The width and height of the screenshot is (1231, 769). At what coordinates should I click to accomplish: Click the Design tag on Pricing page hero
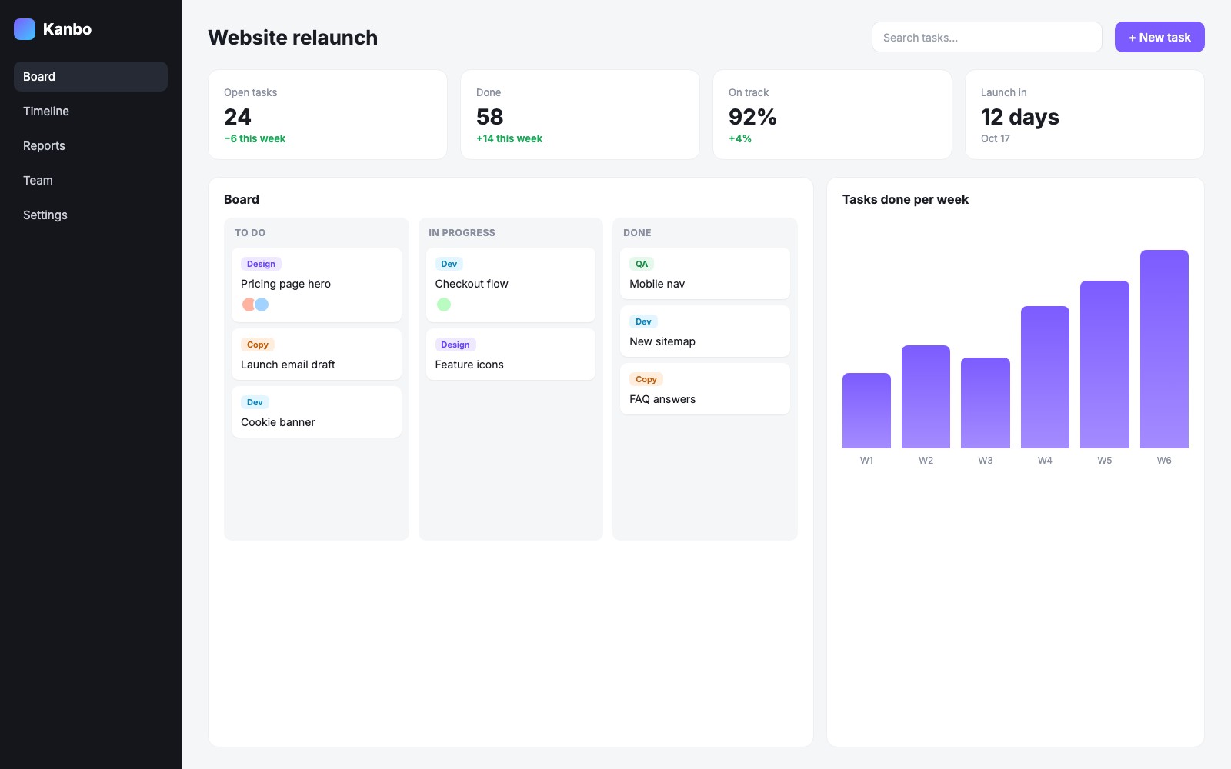coord(261,264)
